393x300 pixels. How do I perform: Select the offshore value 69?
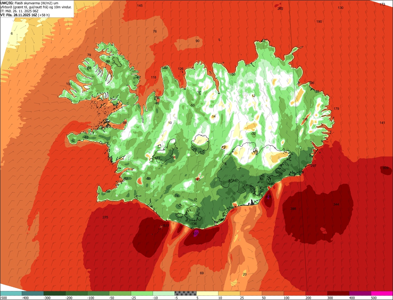coord(202,273)
